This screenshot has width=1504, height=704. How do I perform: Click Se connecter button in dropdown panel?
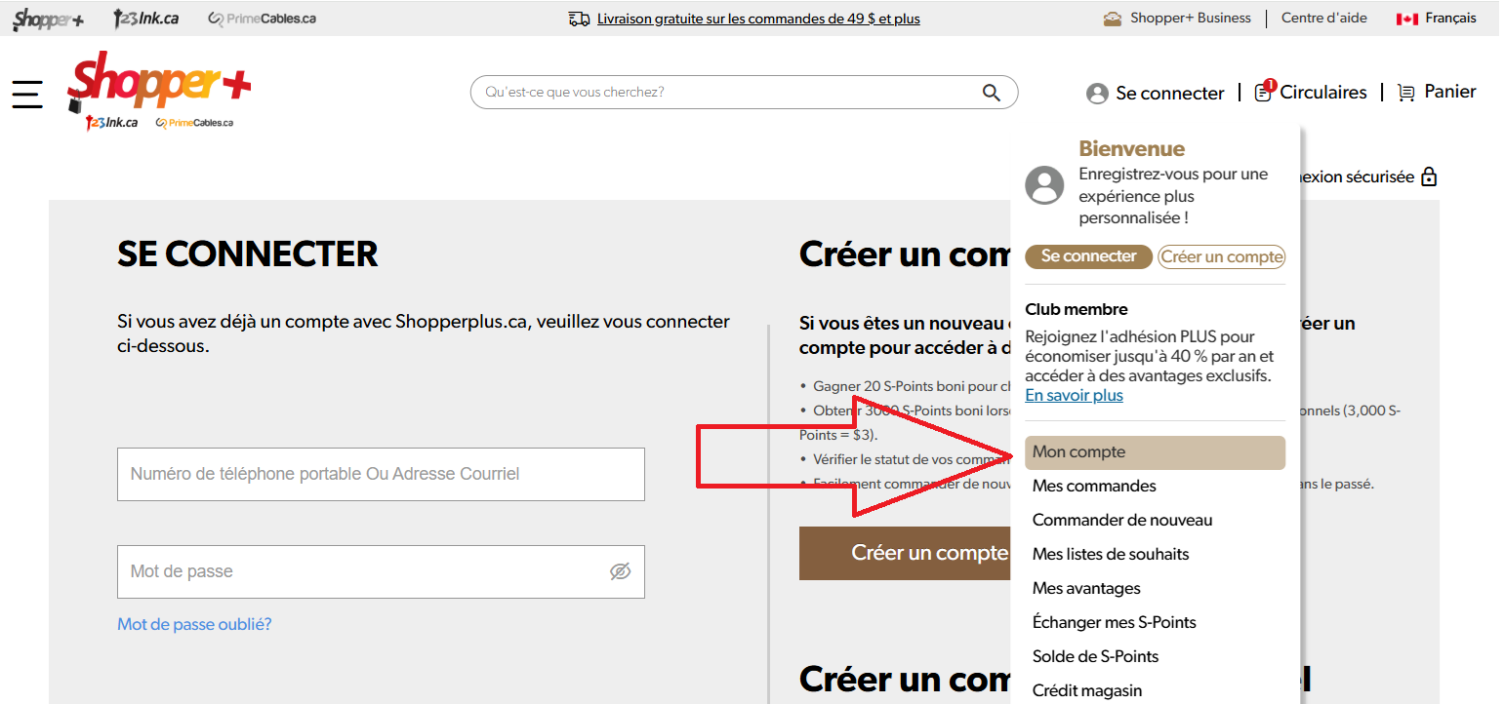1088,256
